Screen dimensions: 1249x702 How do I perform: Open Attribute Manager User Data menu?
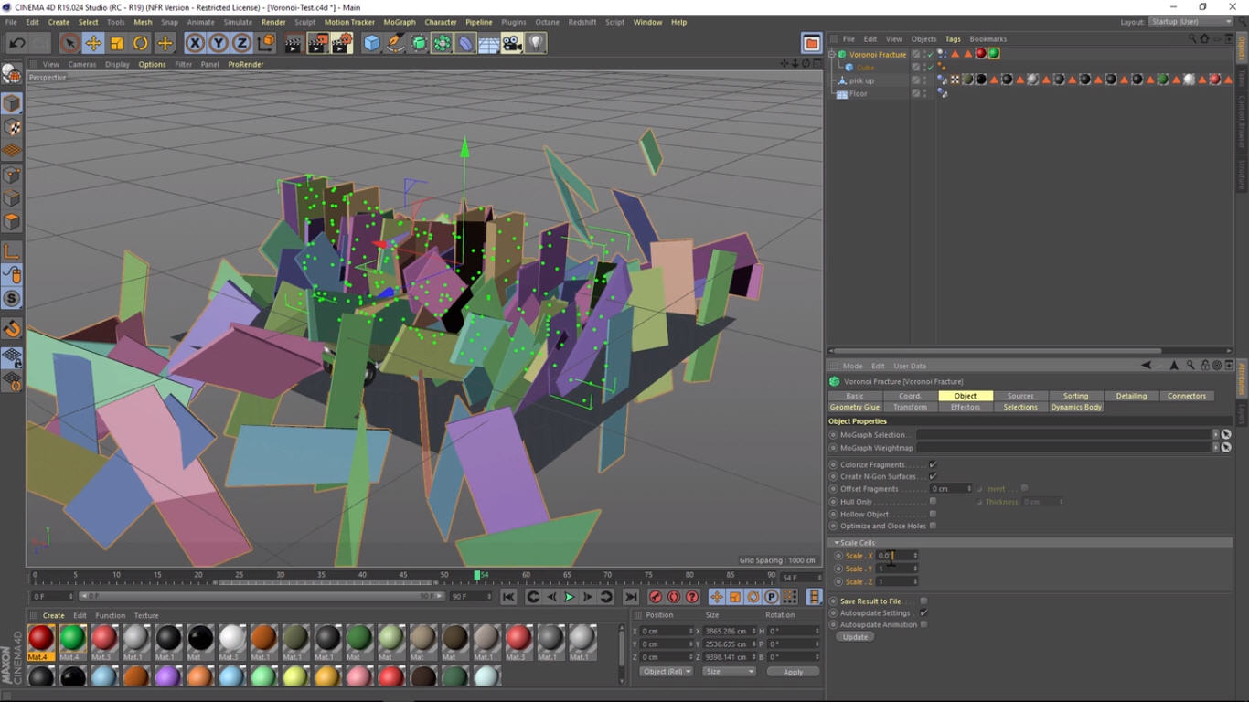pos(910,366)
